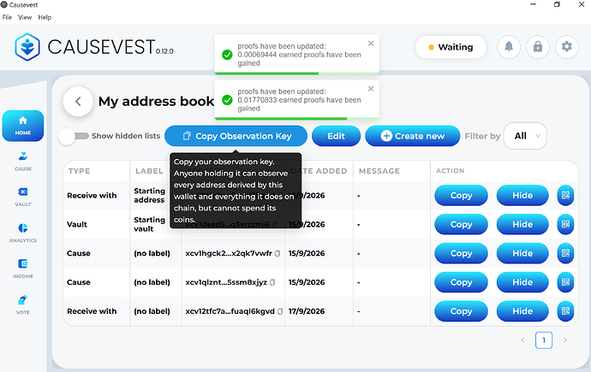Image resolution: width=591 pixels, height=372 pixels.
Task: Click address xcv1qlznt...5ssm8xjyz text
Action: [x=226, y=282]
